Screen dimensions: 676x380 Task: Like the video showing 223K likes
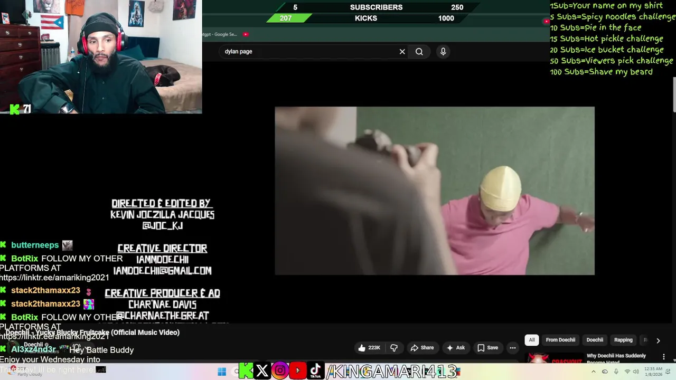[x=370, y=348]
